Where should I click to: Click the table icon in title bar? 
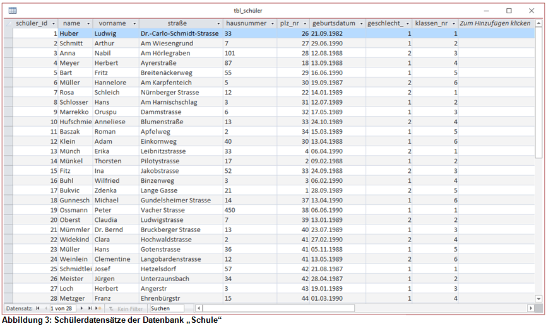click(x=12, y=11)
